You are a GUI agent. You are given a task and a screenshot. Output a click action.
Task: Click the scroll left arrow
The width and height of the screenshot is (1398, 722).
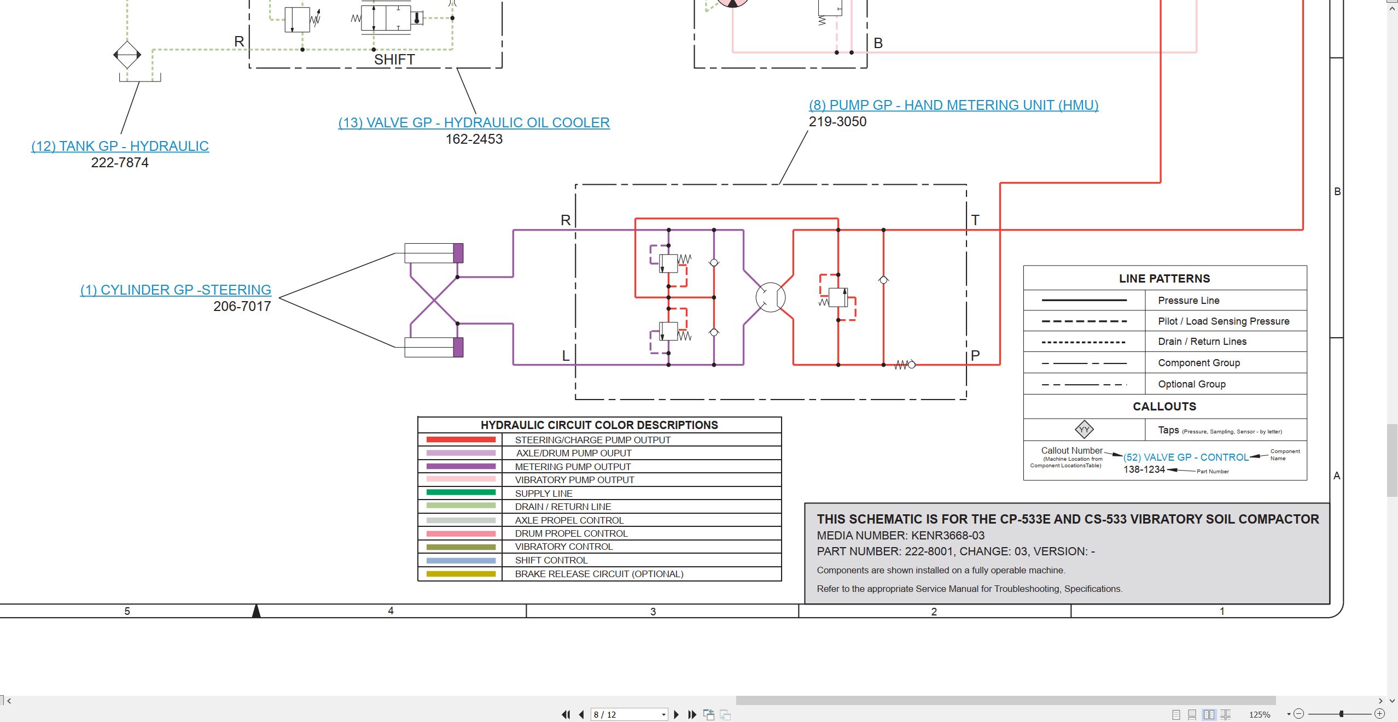click(9, 701)
